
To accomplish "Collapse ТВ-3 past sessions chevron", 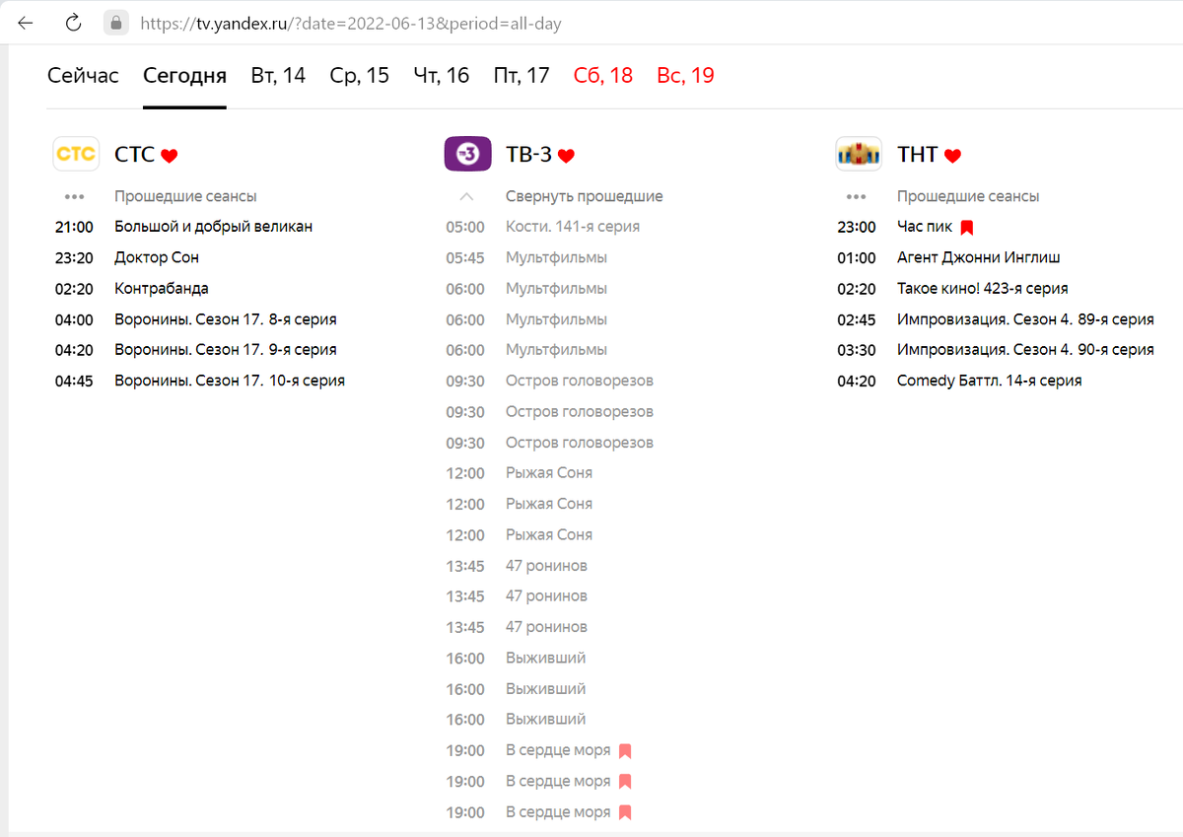I will [x=467, y=196].
